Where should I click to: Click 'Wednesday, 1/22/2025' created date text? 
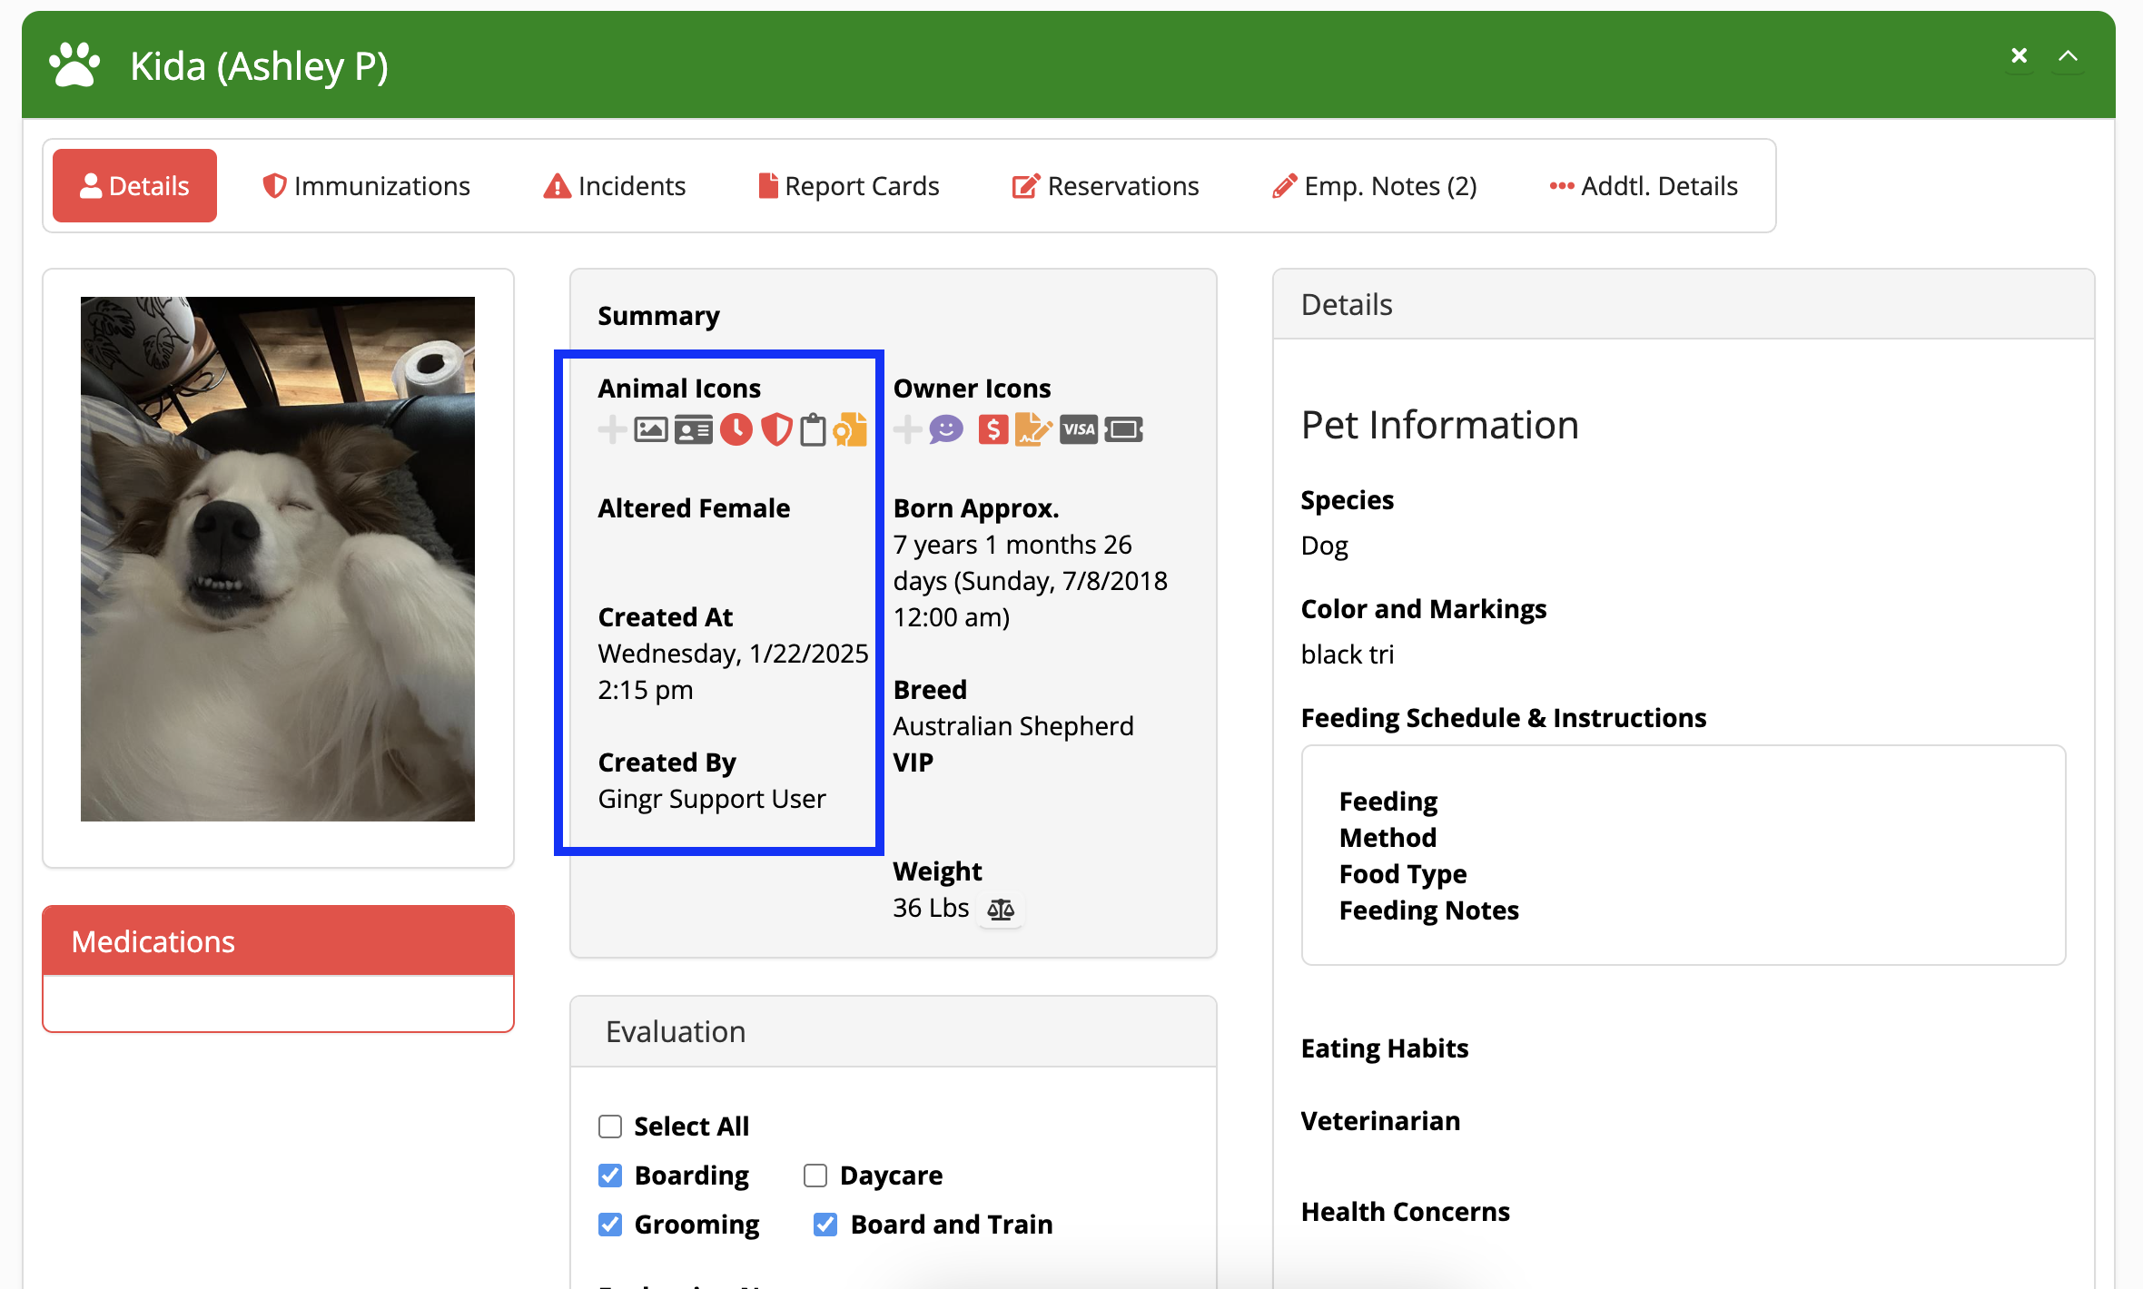(x=734, y=654)
